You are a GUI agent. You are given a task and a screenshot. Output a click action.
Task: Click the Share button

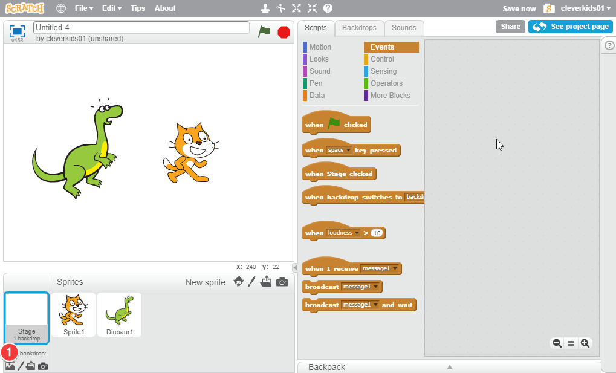[x=510, y=27]
